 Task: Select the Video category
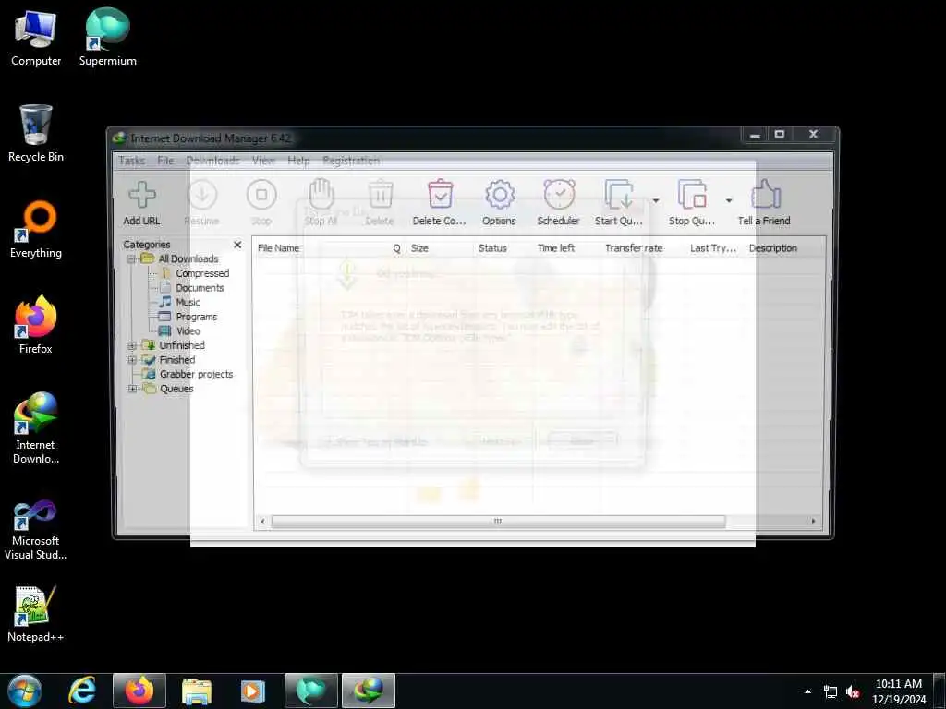click(188, 331)
